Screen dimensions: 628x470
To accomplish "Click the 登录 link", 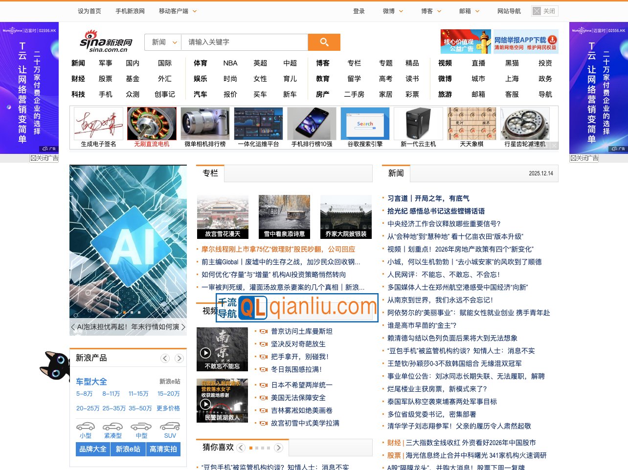I will tap(359, 11).
